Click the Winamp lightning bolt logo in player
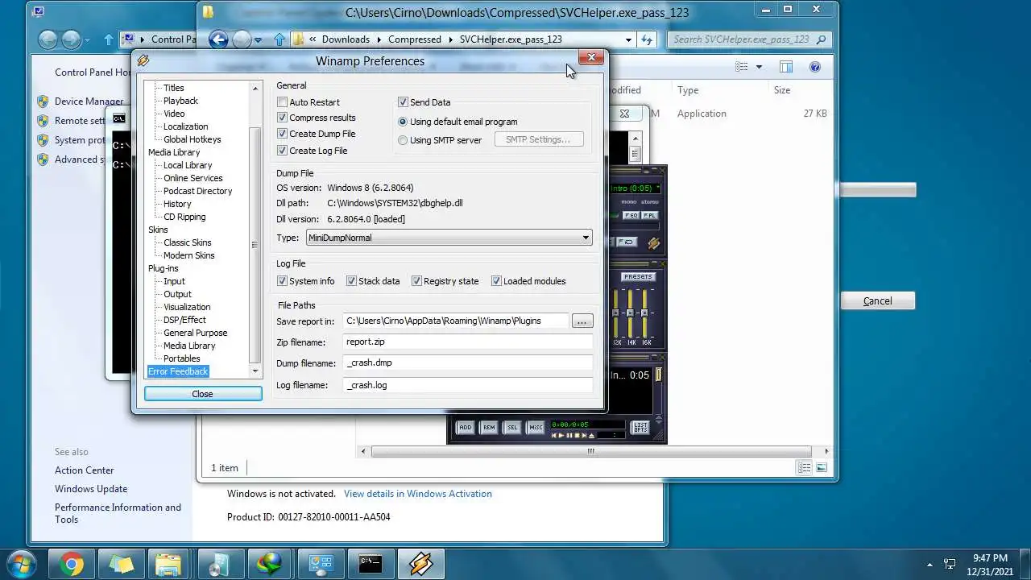Screen dimensions: 1031x580 [653, 242]
